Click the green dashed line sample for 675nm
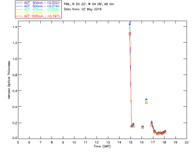 [19, 9]
